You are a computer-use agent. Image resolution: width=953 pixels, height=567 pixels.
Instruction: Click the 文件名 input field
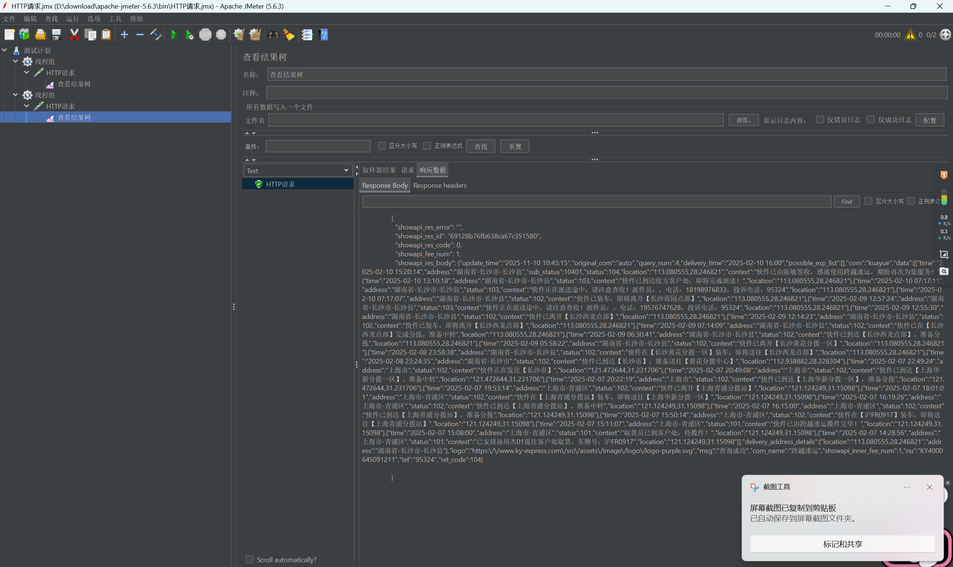(x=496, y=120)
